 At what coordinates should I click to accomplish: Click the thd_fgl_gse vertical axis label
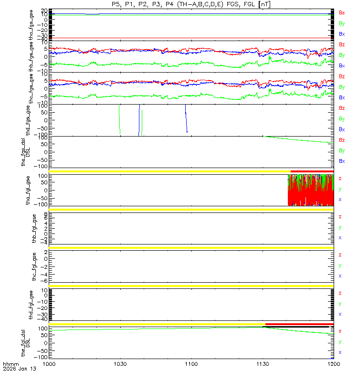click(31, 305)
